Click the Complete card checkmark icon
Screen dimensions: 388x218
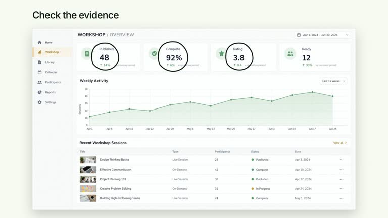pos(154,53)
